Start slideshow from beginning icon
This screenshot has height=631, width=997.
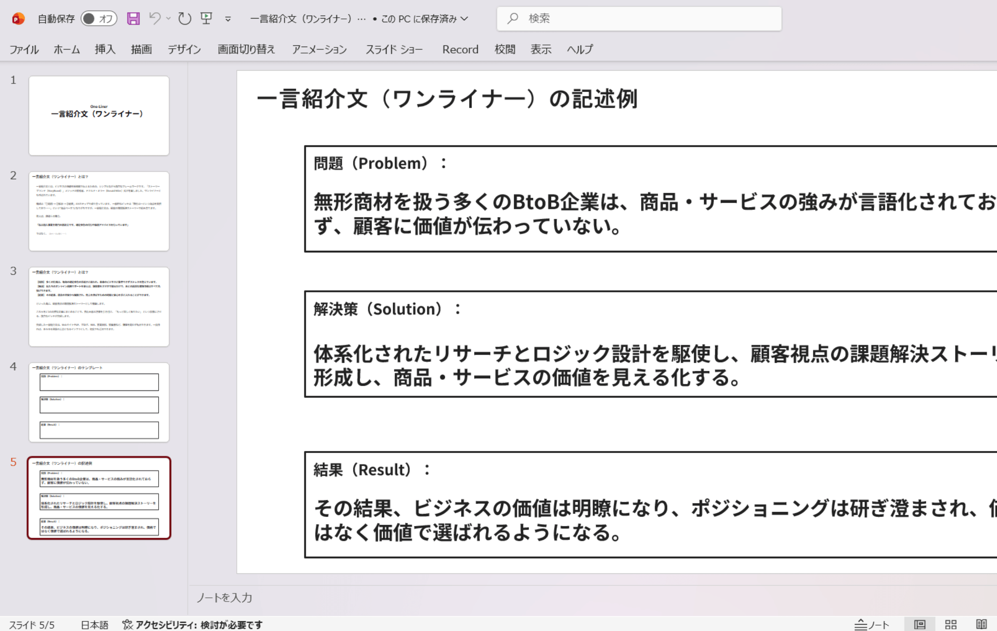coord(206,19)
